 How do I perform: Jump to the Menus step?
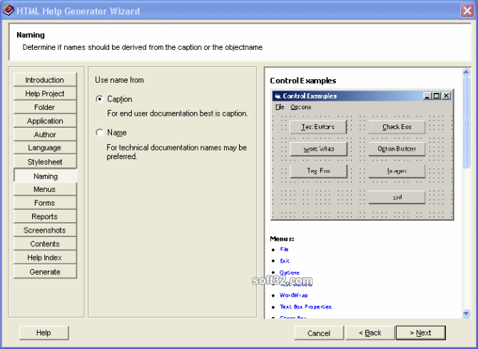tap(45, 189)
